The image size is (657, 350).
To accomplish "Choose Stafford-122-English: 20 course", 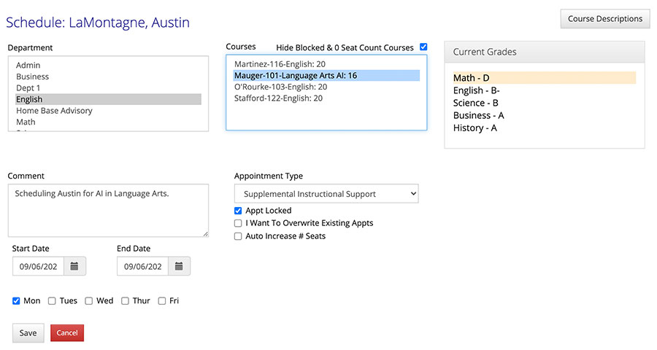I will tap(326, 98).
